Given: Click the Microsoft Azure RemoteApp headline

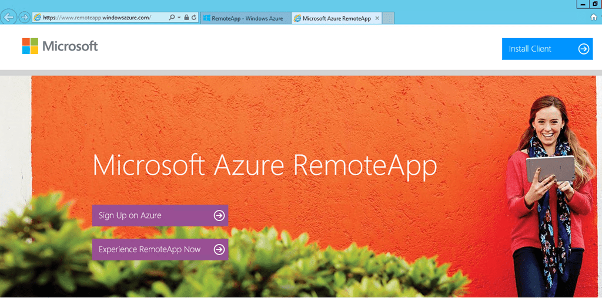Looking at the screenshot, I should pos(265,166).
